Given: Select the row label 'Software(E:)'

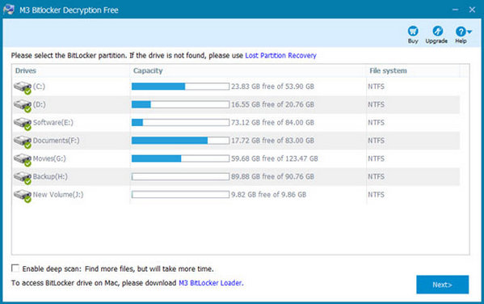Looking at the screenshot, I should (x=53, y=123).
